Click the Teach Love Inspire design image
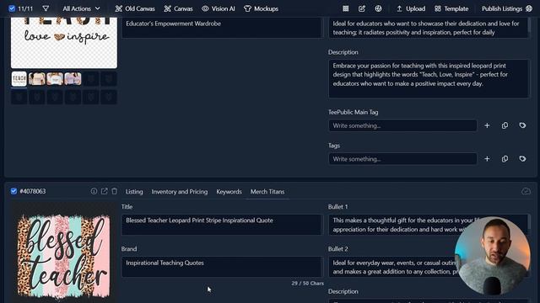540x303 pixels. tap(64, 43)
